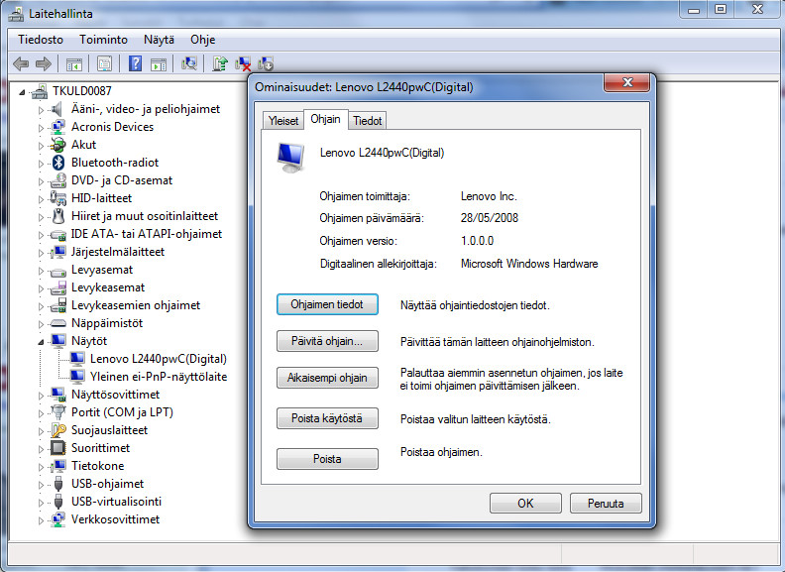The image size is (785, 572).
Task: Scan for hardware changes toolbar icon
Action: pyautogui.click(x=189, y=63)
